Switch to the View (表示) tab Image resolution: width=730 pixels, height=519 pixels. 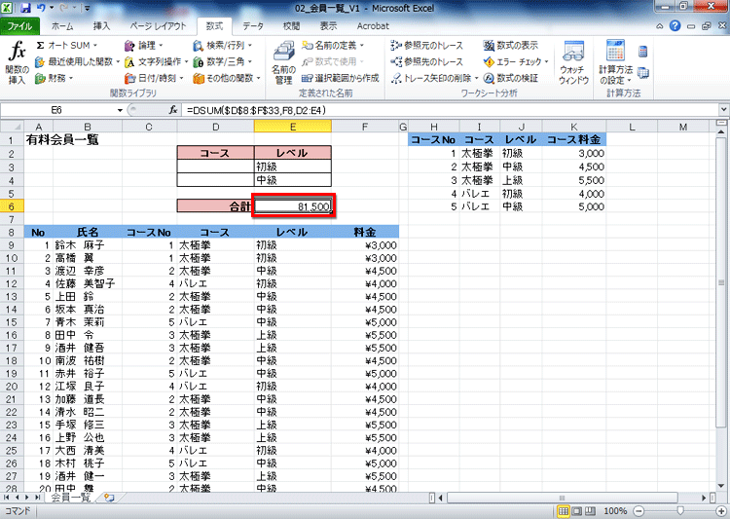coord(328,26)
